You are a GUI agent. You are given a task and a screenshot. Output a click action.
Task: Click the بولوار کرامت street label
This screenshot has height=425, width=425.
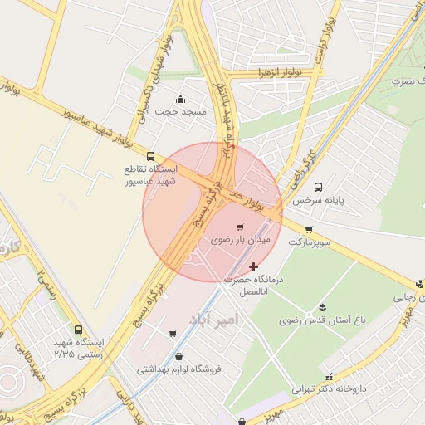(x=325, y=41)
